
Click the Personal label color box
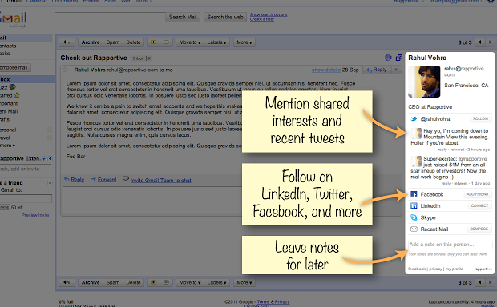point(50,130)
